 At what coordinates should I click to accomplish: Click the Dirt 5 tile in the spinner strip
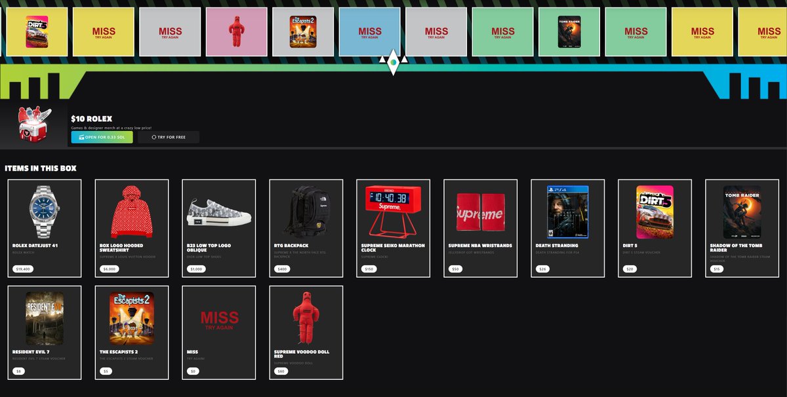pyautogui.click(x=37, y=31)
